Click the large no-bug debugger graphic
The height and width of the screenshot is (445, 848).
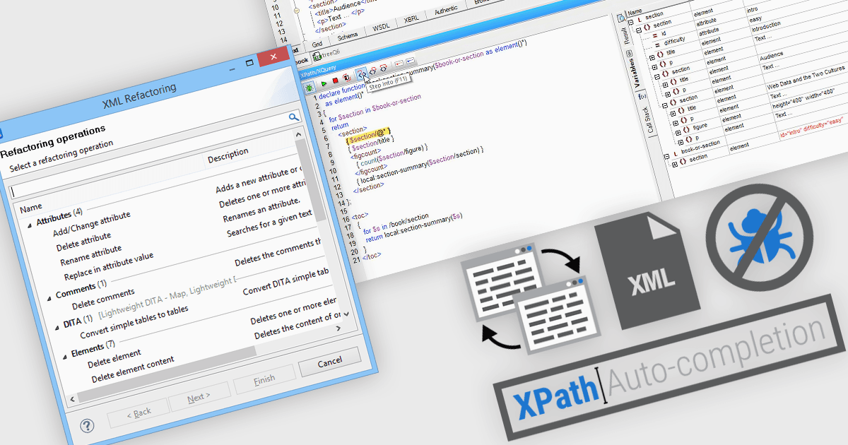tap(760, 239)
